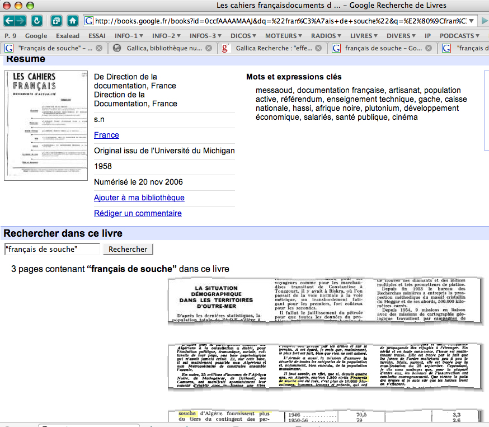Expand the INFO-2 bookmarks folder

[x=166, y=36]
